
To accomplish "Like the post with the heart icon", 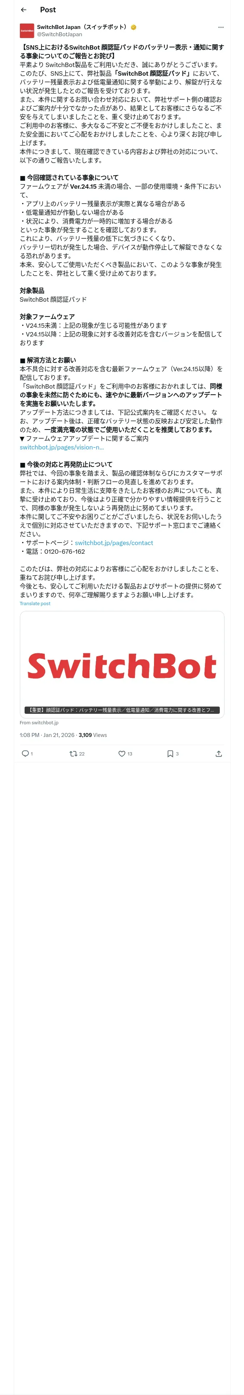I will click(122, 753).
